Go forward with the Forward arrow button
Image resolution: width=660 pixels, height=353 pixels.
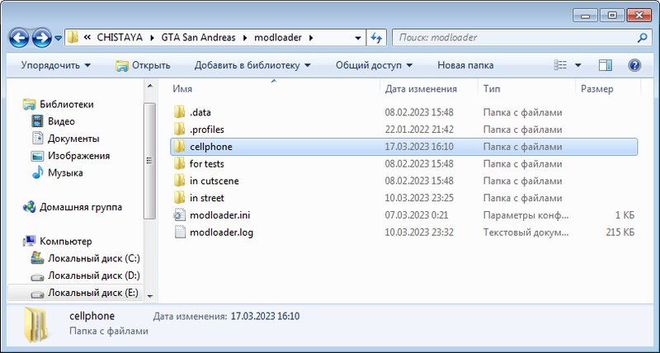pos(42,38)
